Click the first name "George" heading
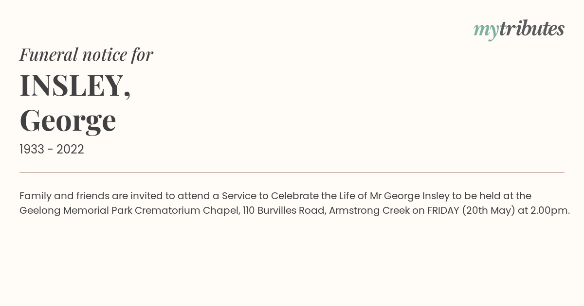 pyautogui.click(x=68, y=121)
